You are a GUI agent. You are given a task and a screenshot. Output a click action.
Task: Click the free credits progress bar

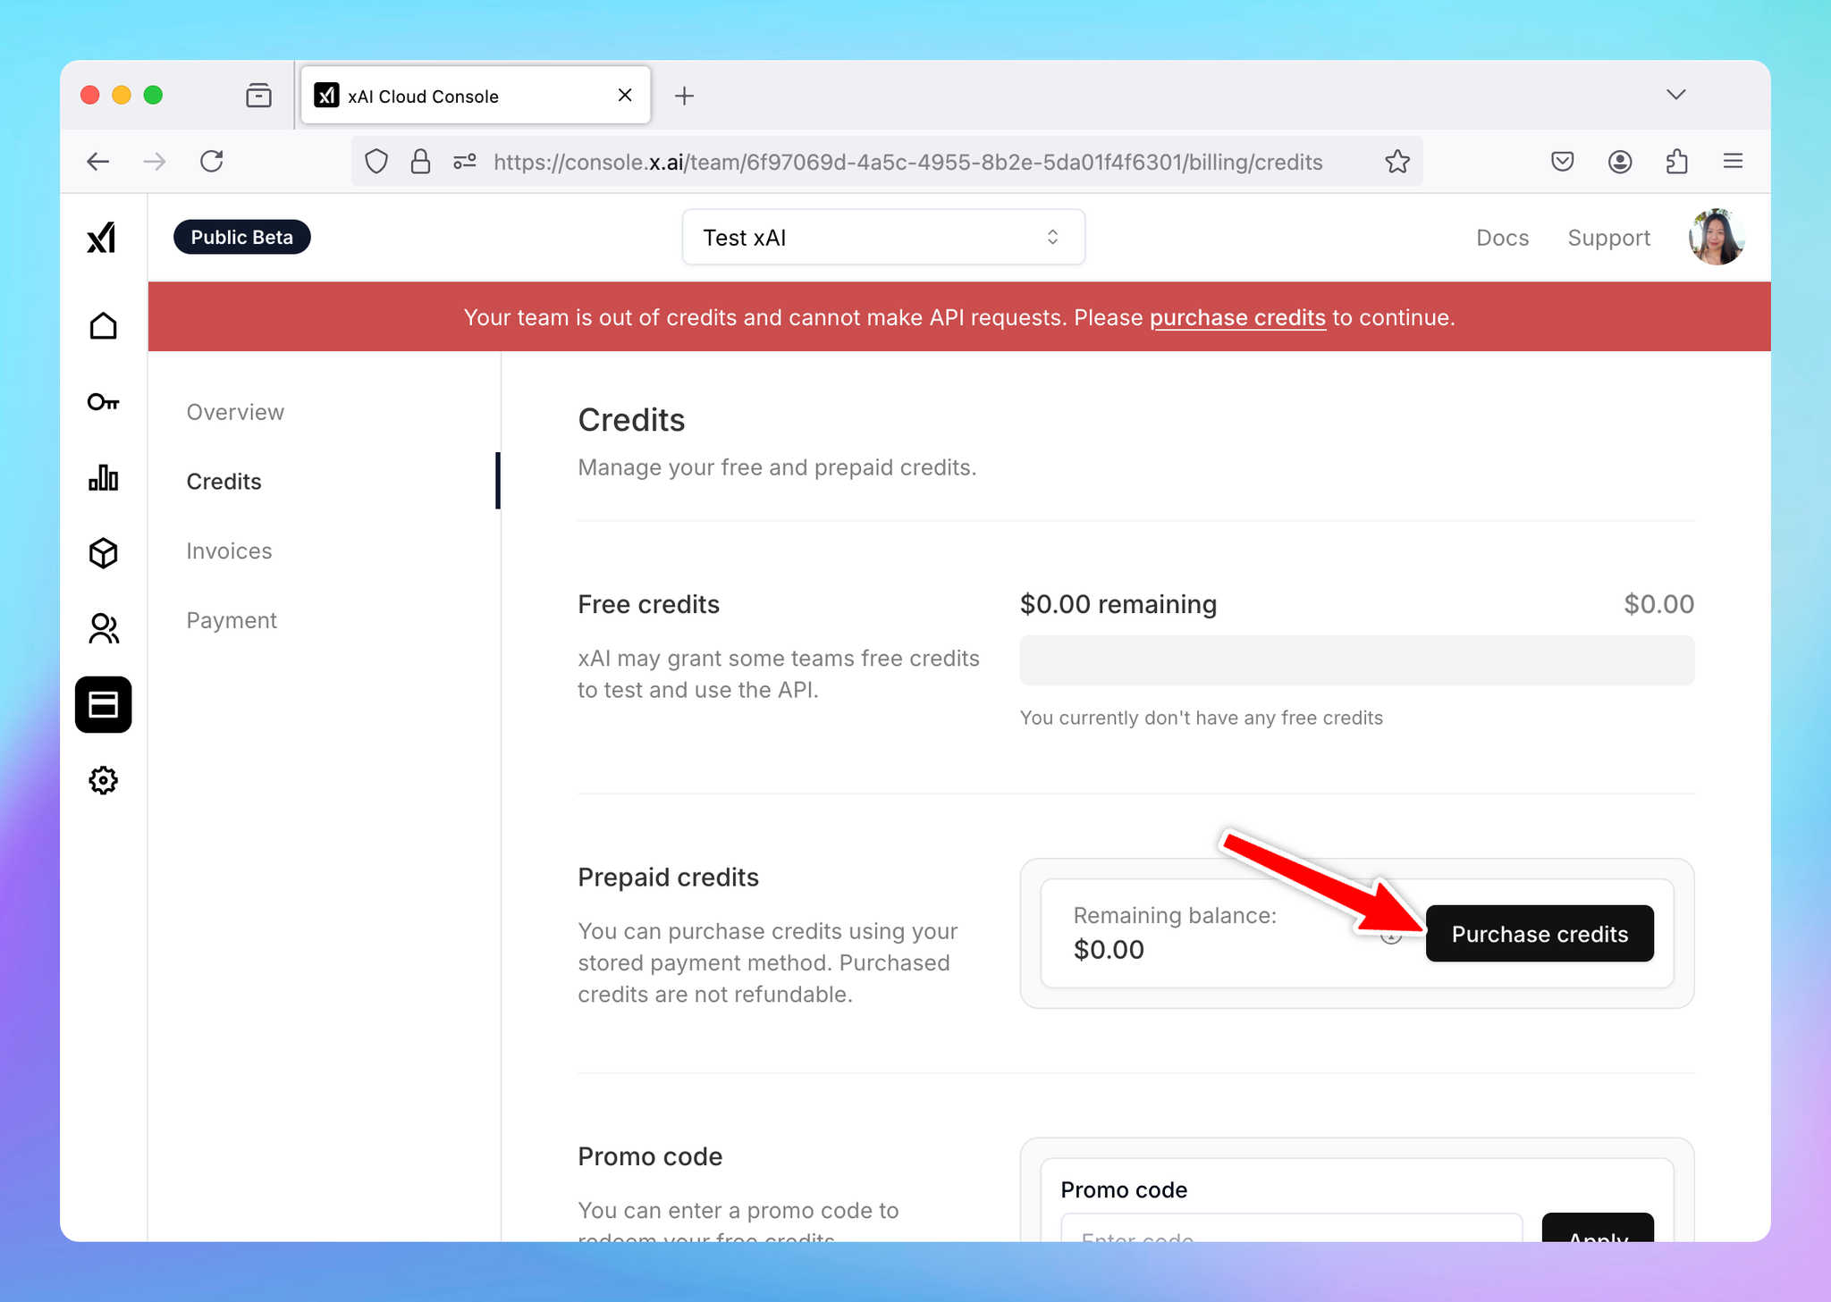tap(1357, 660)
